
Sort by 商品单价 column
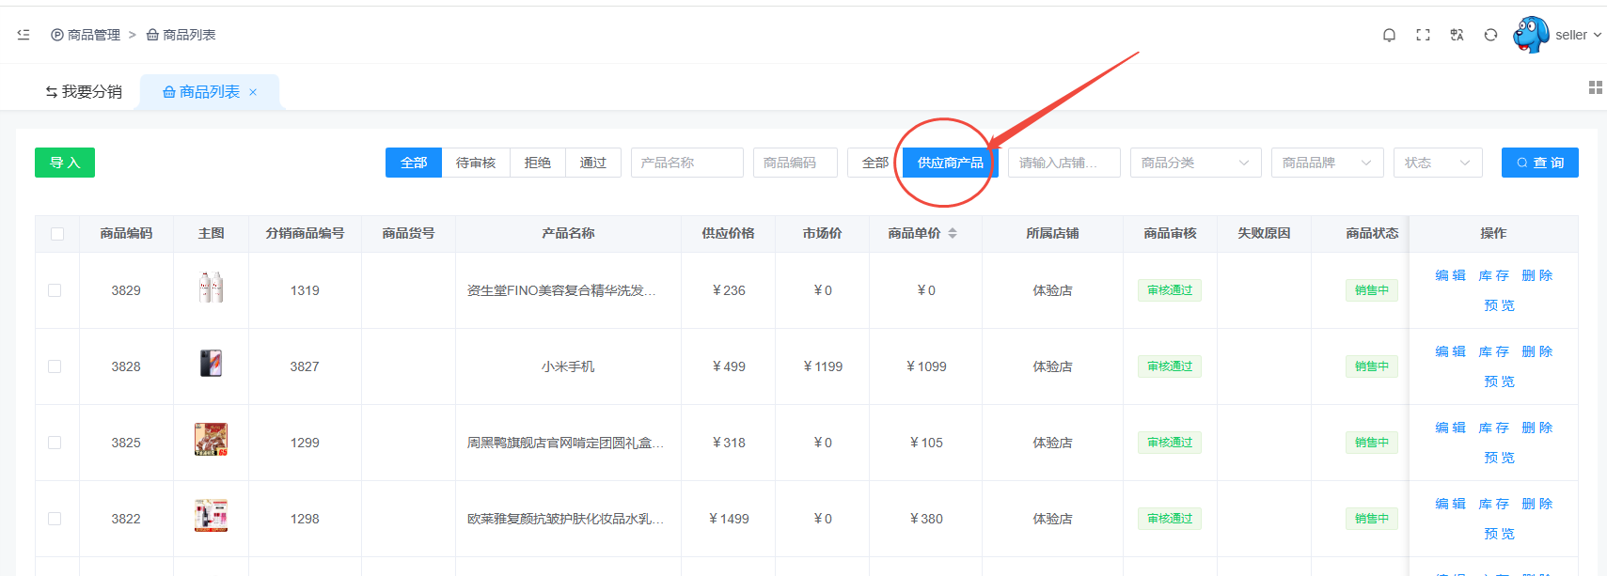(953, 233)
